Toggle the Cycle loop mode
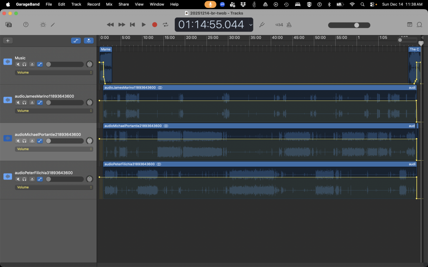Screen dimensions: 428x267 (166, 25)
